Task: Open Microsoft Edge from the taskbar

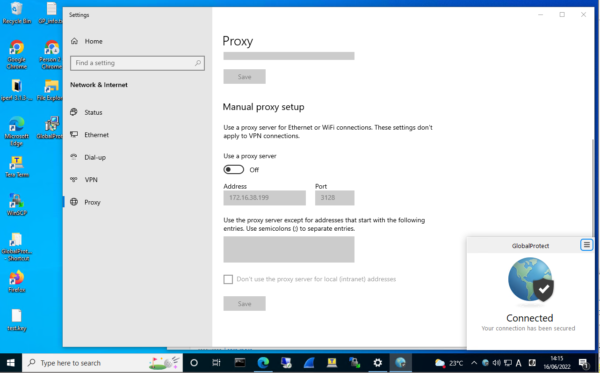Action: (263, 363)
